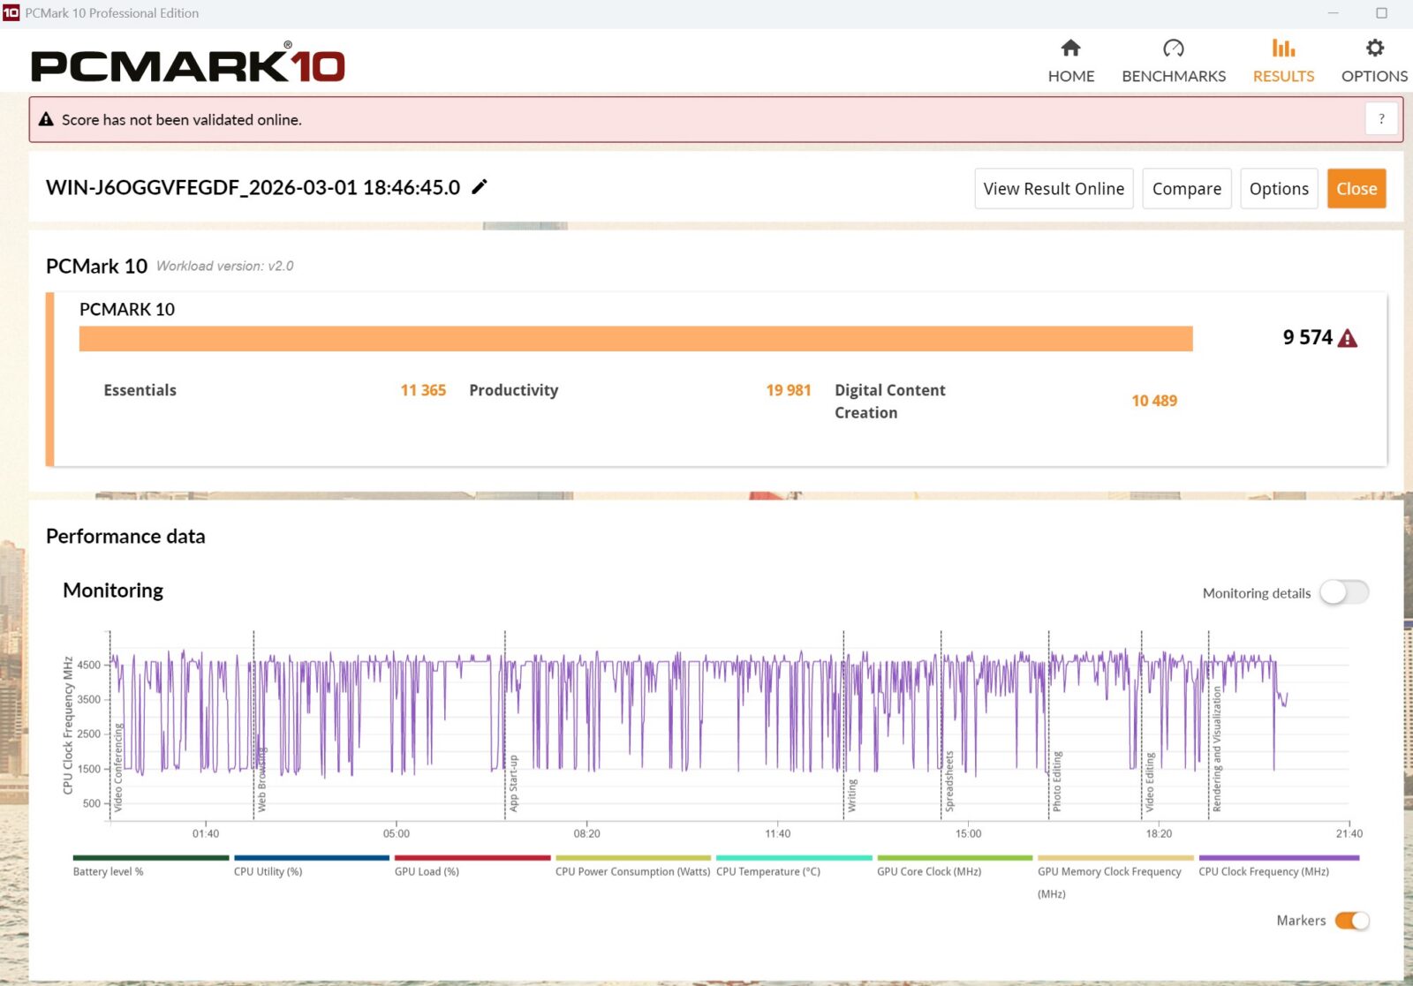Expand the Digital Content Creation score

pos(889,401)
